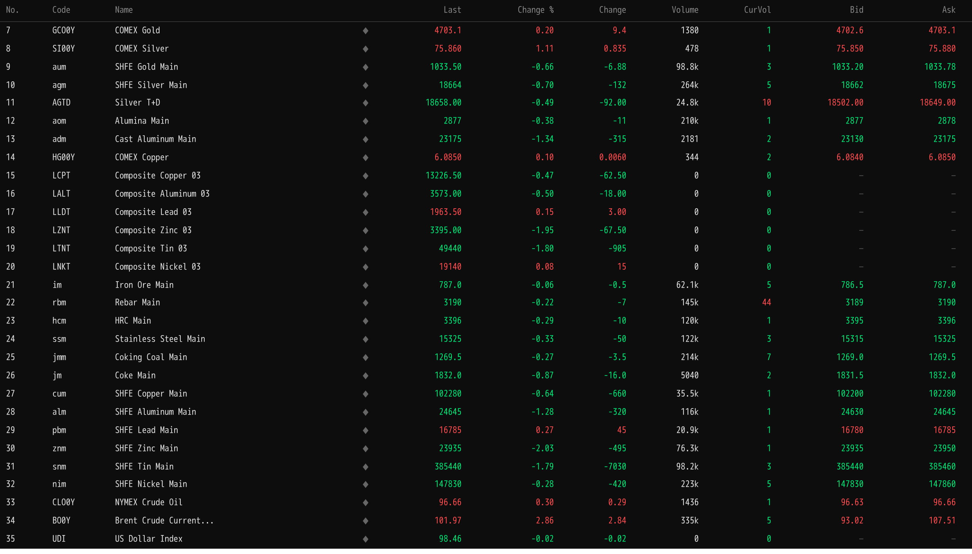
Task: Open the Brent Crude Current... row
Action: coord(164,521)
